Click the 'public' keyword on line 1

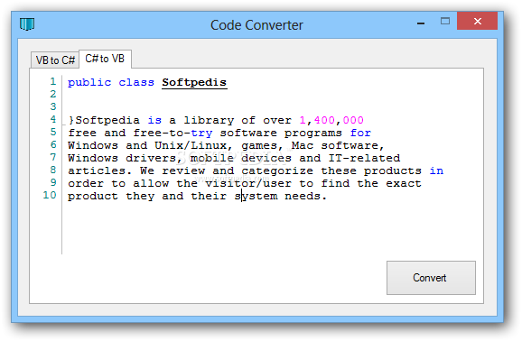pyautogui.click(x=89, y=82)
